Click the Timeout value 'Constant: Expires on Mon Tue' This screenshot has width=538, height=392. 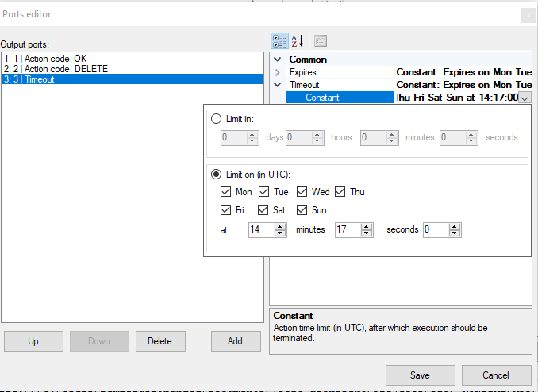(463, 85)
